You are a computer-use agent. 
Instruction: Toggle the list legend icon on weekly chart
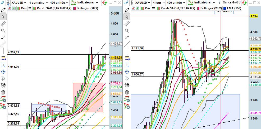point(30,8)
